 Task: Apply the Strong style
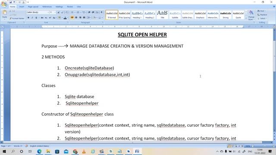[226, 15]
